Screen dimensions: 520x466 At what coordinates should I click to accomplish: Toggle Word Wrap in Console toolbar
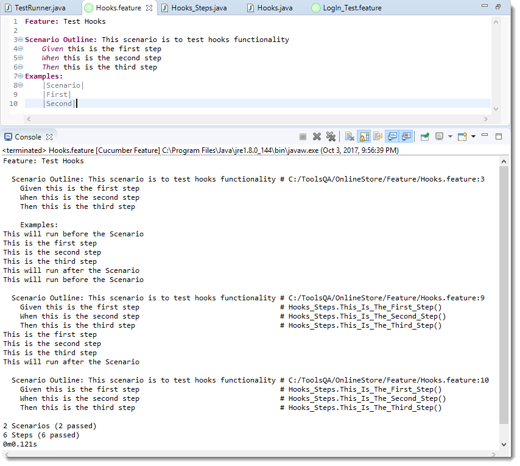pyautogui.click(x=378, y=136)
